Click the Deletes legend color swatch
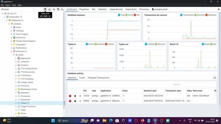The width and height of the screenshot is (221, 124). click(106, 44)
